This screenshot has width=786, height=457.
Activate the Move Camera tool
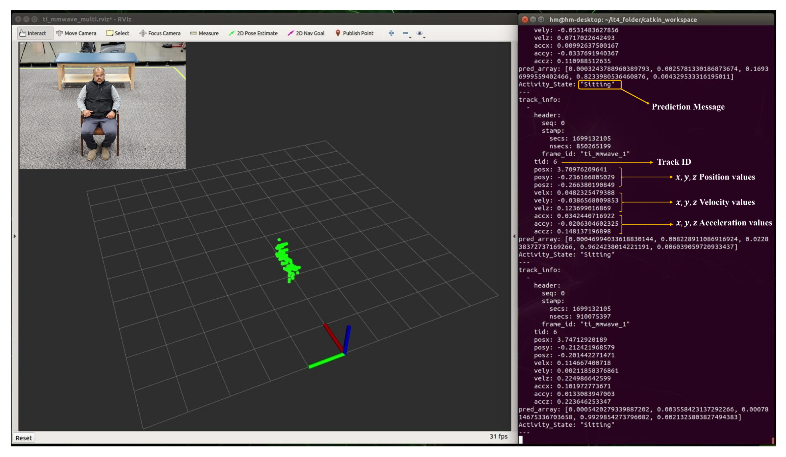[x=76, y=33]
